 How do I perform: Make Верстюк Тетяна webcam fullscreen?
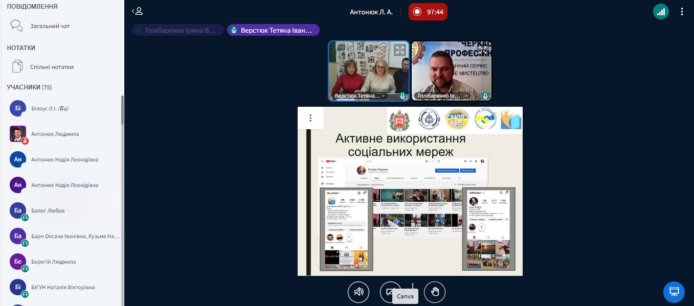[400, 50]
